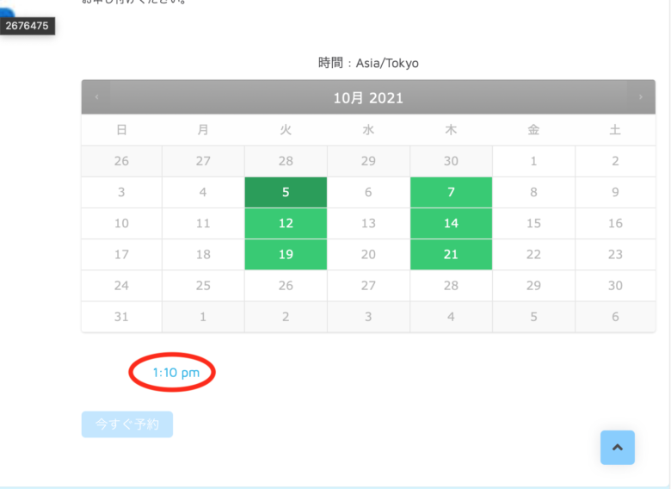Click date 31 in Sunday column

121,317
